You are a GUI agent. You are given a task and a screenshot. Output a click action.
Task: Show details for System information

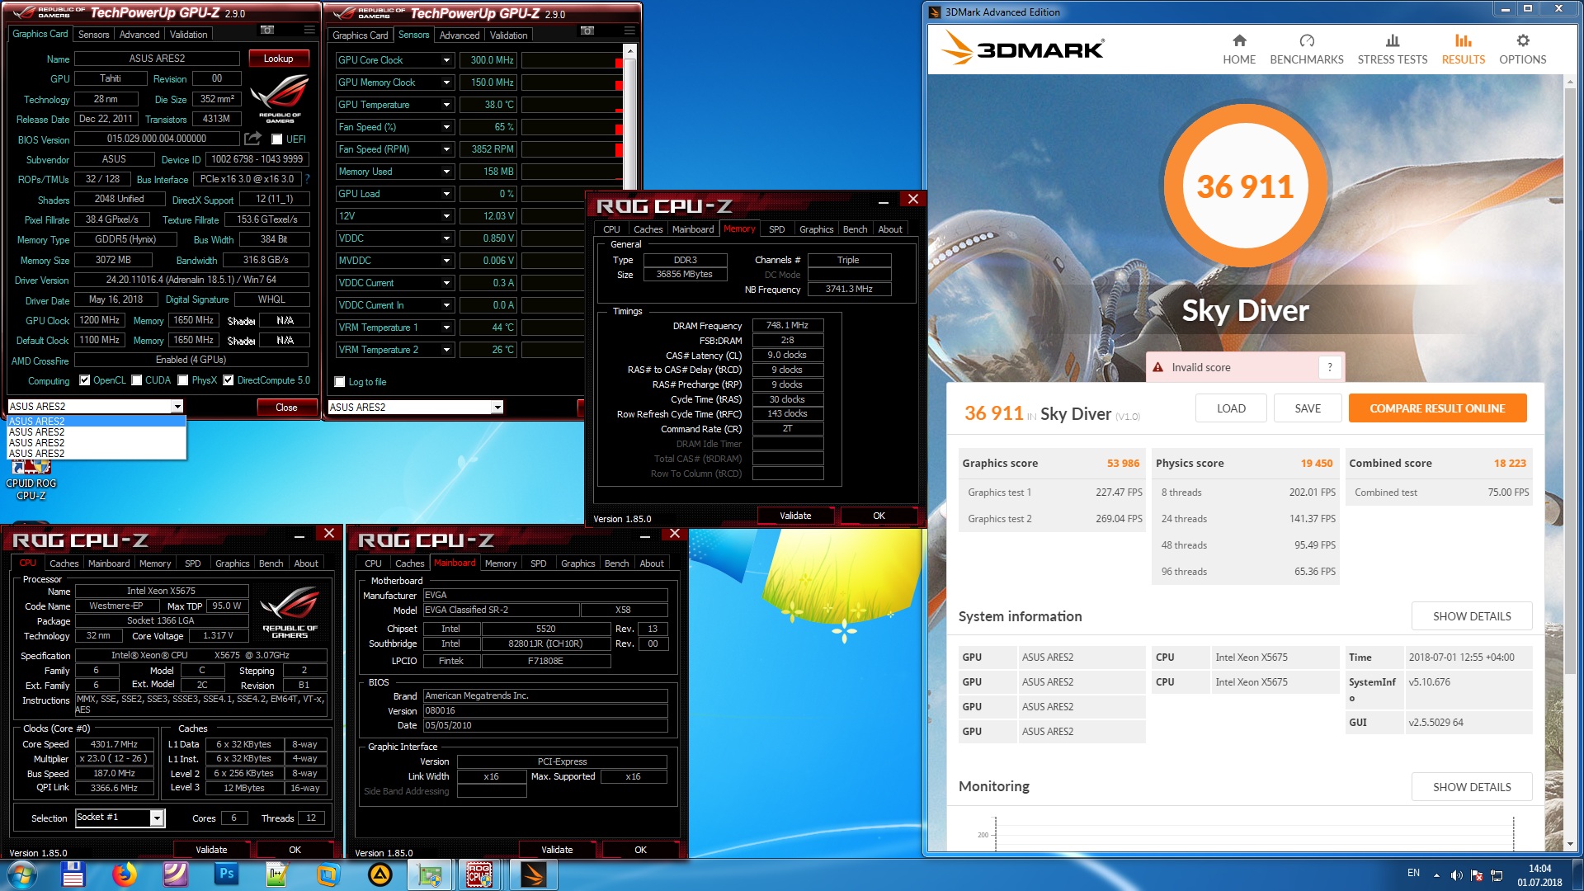[x=1472, y=616]
